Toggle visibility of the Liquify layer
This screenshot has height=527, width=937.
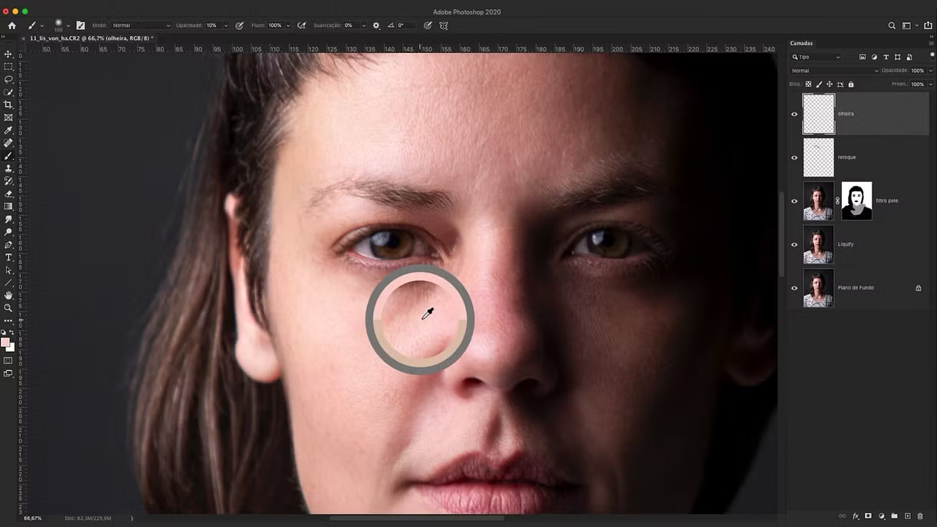point(795,244)
